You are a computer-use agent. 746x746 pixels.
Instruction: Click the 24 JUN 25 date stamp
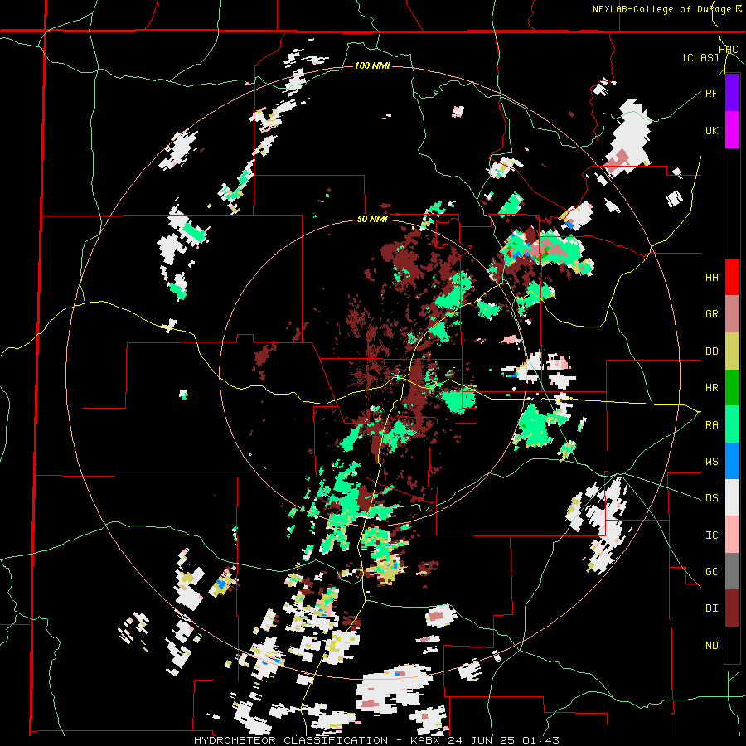482,740
